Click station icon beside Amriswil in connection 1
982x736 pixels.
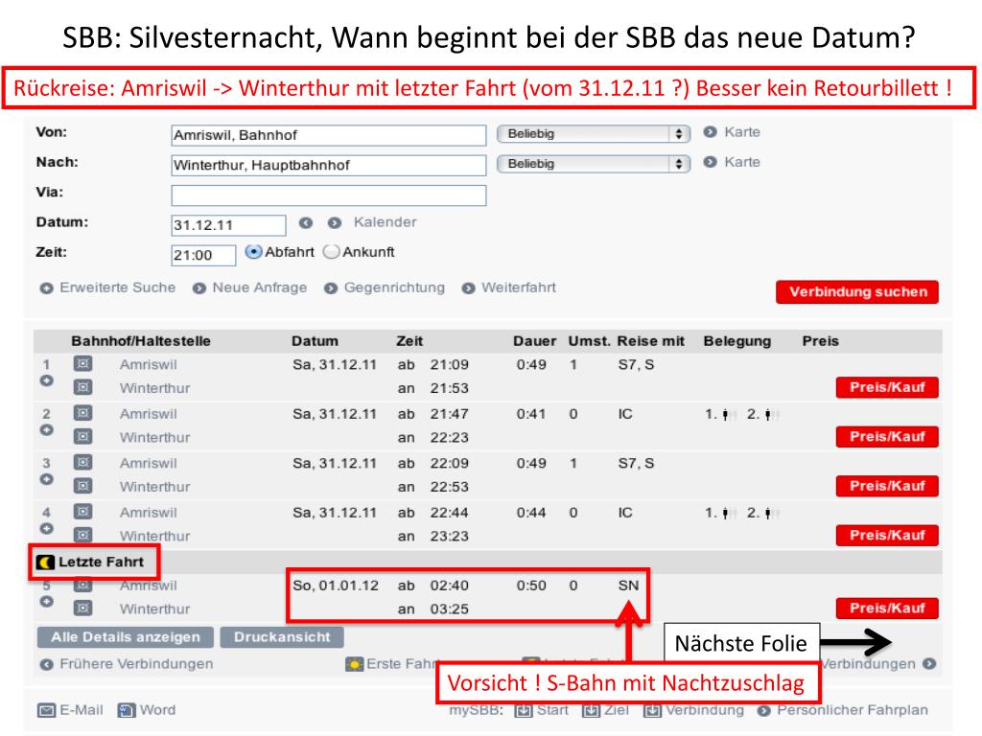82,363
